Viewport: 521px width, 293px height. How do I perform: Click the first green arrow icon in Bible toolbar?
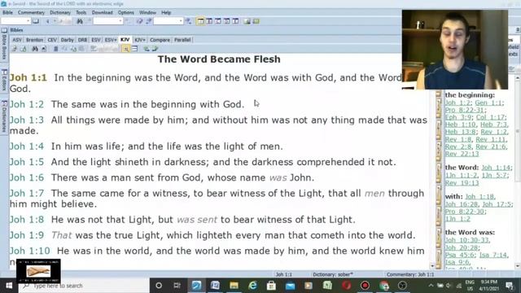147,49
